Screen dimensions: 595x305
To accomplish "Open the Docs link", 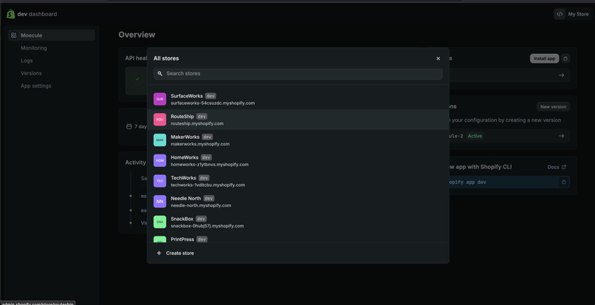I will pyautogui.click(x=557, y=167).
